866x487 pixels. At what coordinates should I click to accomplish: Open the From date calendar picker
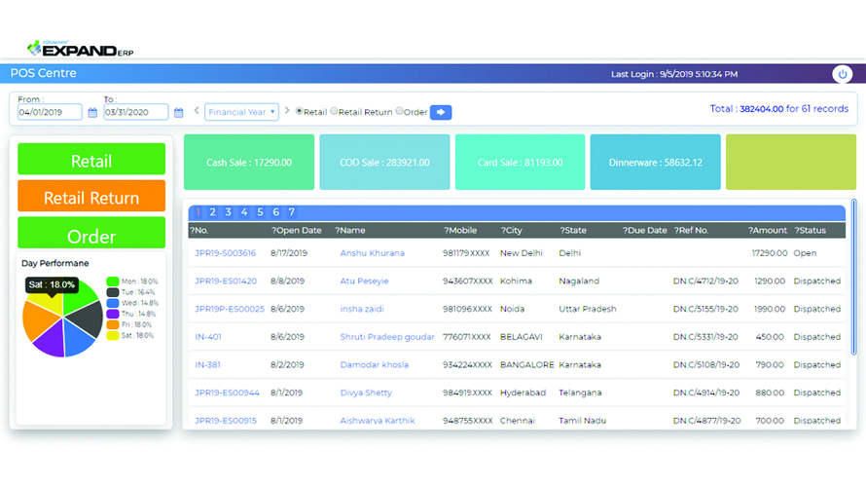pyautogui.click(x=92, y=113)
